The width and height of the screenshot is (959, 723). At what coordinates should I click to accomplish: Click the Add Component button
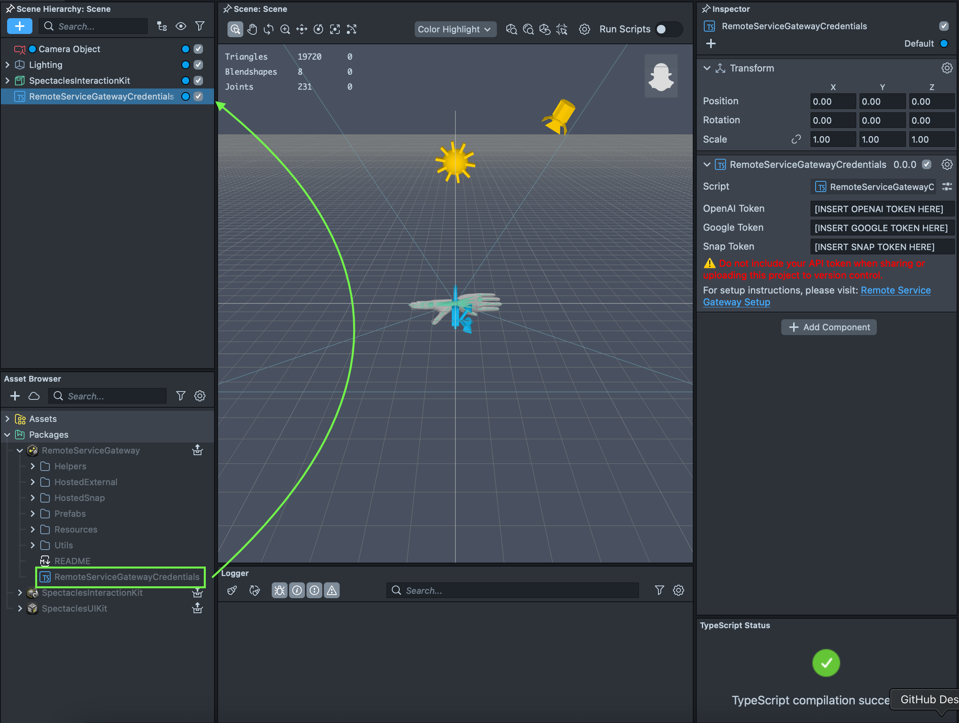click(x=829, y=327)
